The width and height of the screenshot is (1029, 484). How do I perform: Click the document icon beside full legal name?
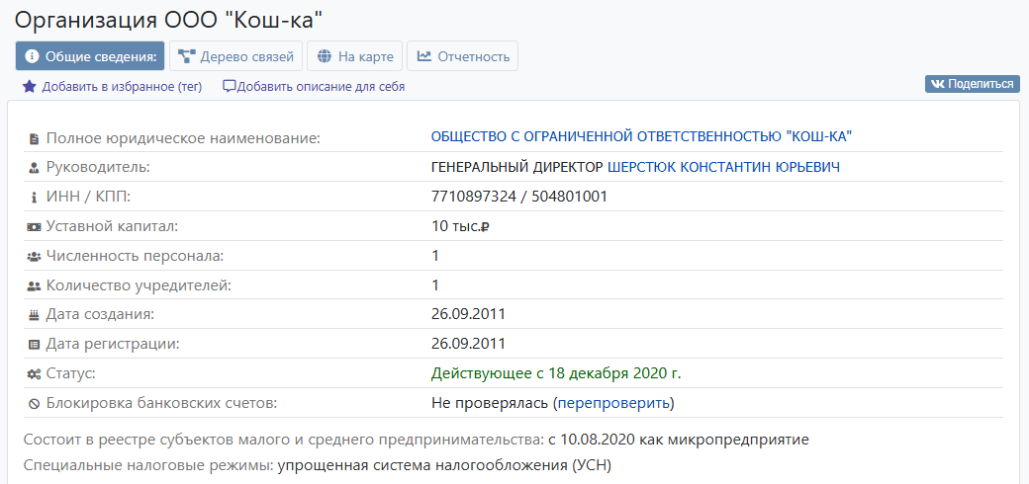[35, 138]
